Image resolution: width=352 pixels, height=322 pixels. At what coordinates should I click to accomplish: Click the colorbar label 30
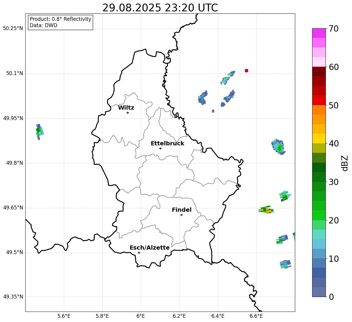click(334, 182)
